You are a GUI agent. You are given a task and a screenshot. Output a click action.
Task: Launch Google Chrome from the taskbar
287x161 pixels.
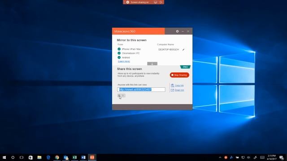point(57,157)
